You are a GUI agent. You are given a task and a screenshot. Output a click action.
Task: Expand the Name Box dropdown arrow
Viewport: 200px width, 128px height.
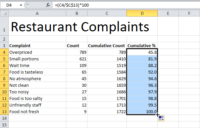coord(21,5)
